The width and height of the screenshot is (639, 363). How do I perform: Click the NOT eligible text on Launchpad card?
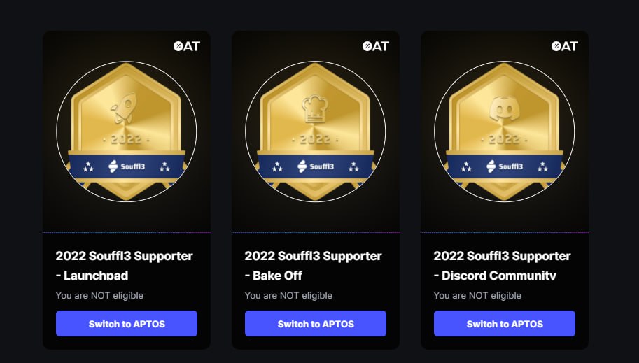coord(99,295)
